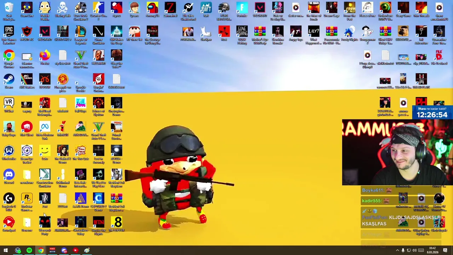Launch League of Legends from desktop
Viewport: 453px width, 255px height.
pos(81,35)
